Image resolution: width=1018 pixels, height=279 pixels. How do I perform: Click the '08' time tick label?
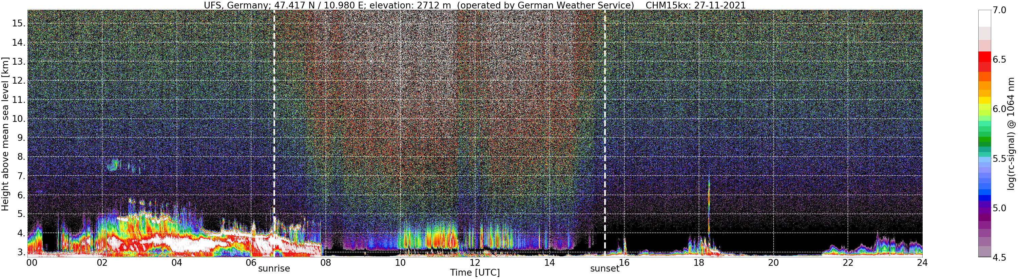click(326, 262)
